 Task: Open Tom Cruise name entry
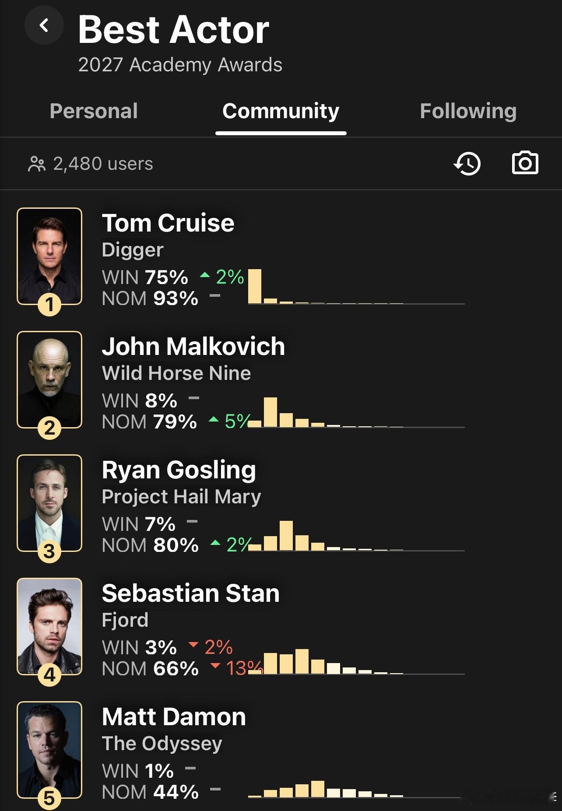click(x=168, y=223)
